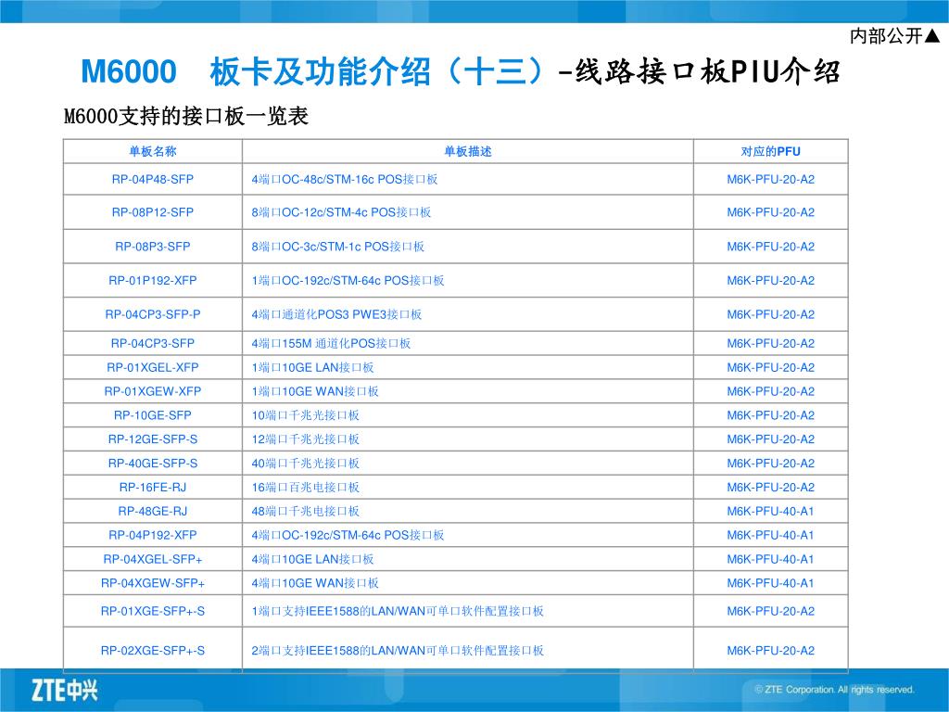
Task: Select the RP-04XGEL-SFP+ cell
Action: pyautogui.click(x=153, y=559)
